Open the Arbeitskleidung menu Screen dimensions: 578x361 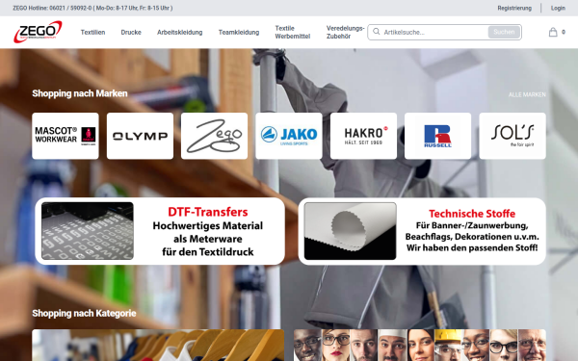pos(179,33)
